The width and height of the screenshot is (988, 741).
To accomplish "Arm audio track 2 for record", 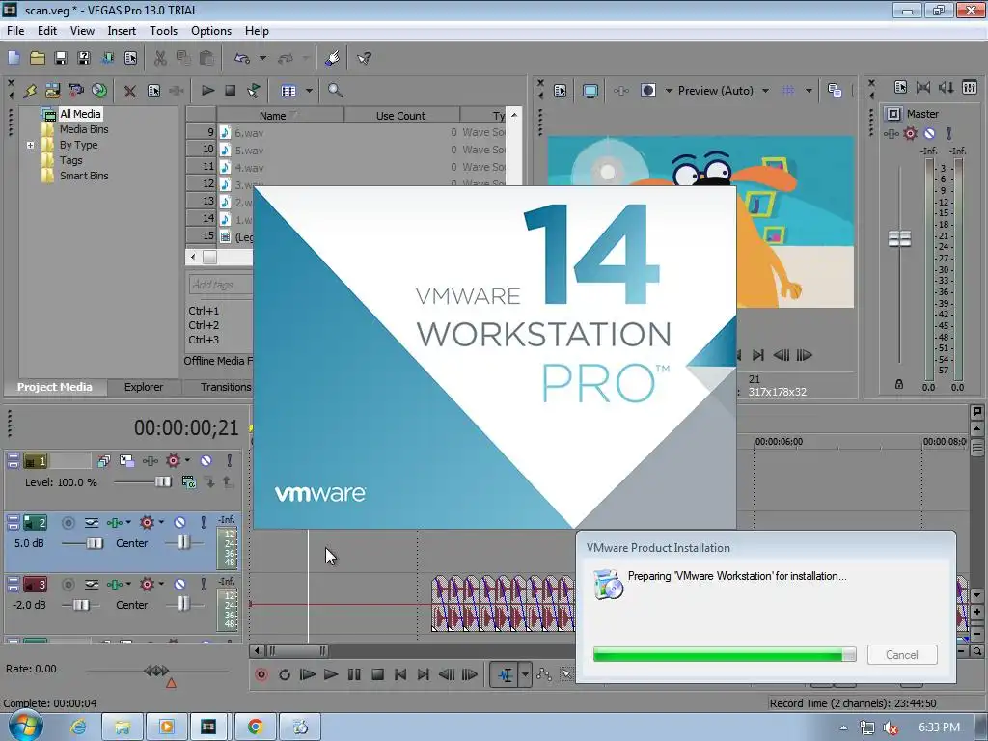I will coord(69,522).
